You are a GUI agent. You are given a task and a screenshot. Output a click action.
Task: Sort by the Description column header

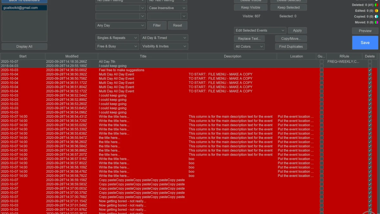[232, 56]
